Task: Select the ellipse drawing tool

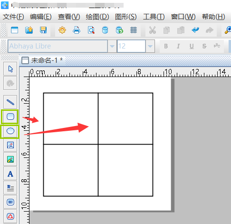Action: tap(10, 131)
